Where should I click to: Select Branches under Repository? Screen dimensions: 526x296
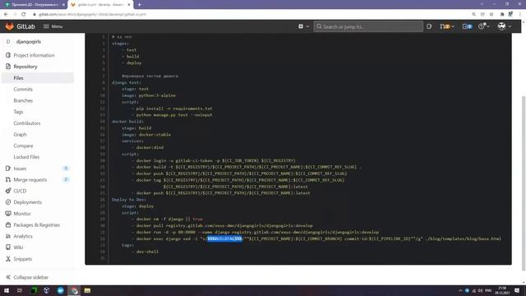23,100
